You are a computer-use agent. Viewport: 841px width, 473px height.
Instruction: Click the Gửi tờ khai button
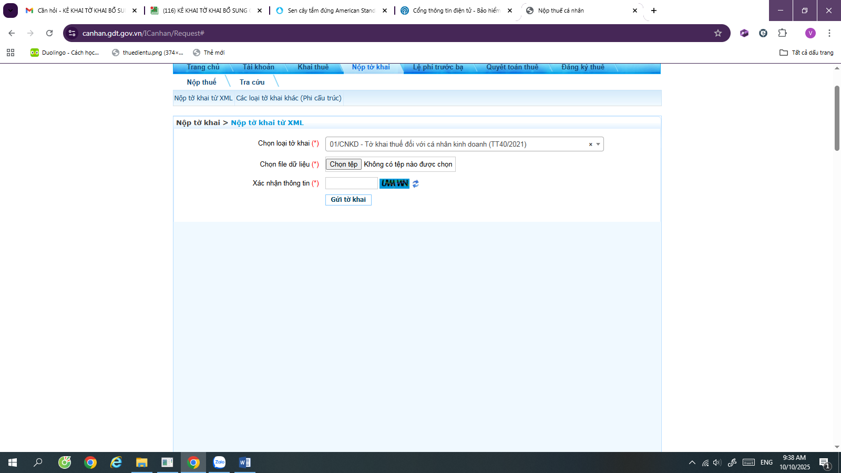tap(348, 200)
